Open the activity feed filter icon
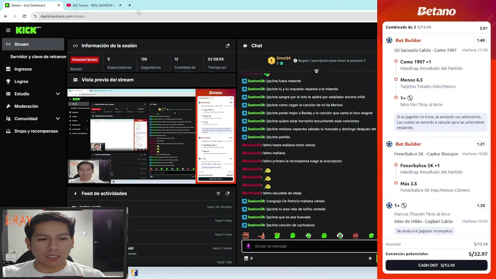 tap(218, 193)
